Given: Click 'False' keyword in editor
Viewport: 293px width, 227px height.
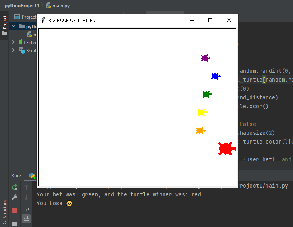Looking at the screenshot, I should pos(247,124).
